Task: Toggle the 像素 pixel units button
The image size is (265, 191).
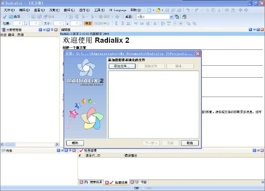Action: (x=88, y=23)
